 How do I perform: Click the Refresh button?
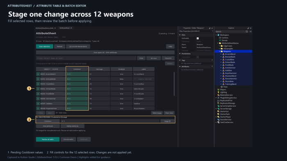pos(60,47)
